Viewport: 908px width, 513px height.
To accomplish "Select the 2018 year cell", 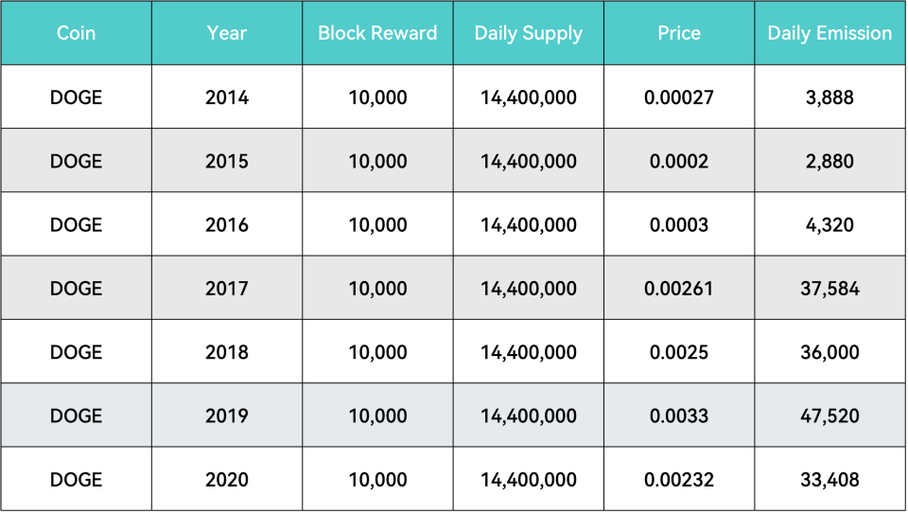I will (x=226, y=352).
